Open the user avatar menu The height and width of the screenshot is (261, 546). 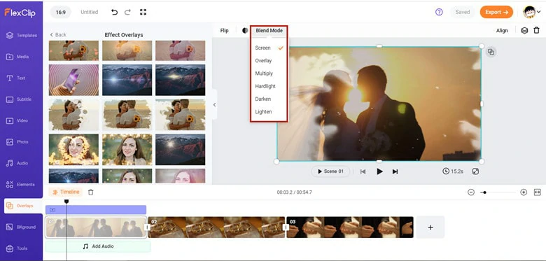click(x=532, y=12)
